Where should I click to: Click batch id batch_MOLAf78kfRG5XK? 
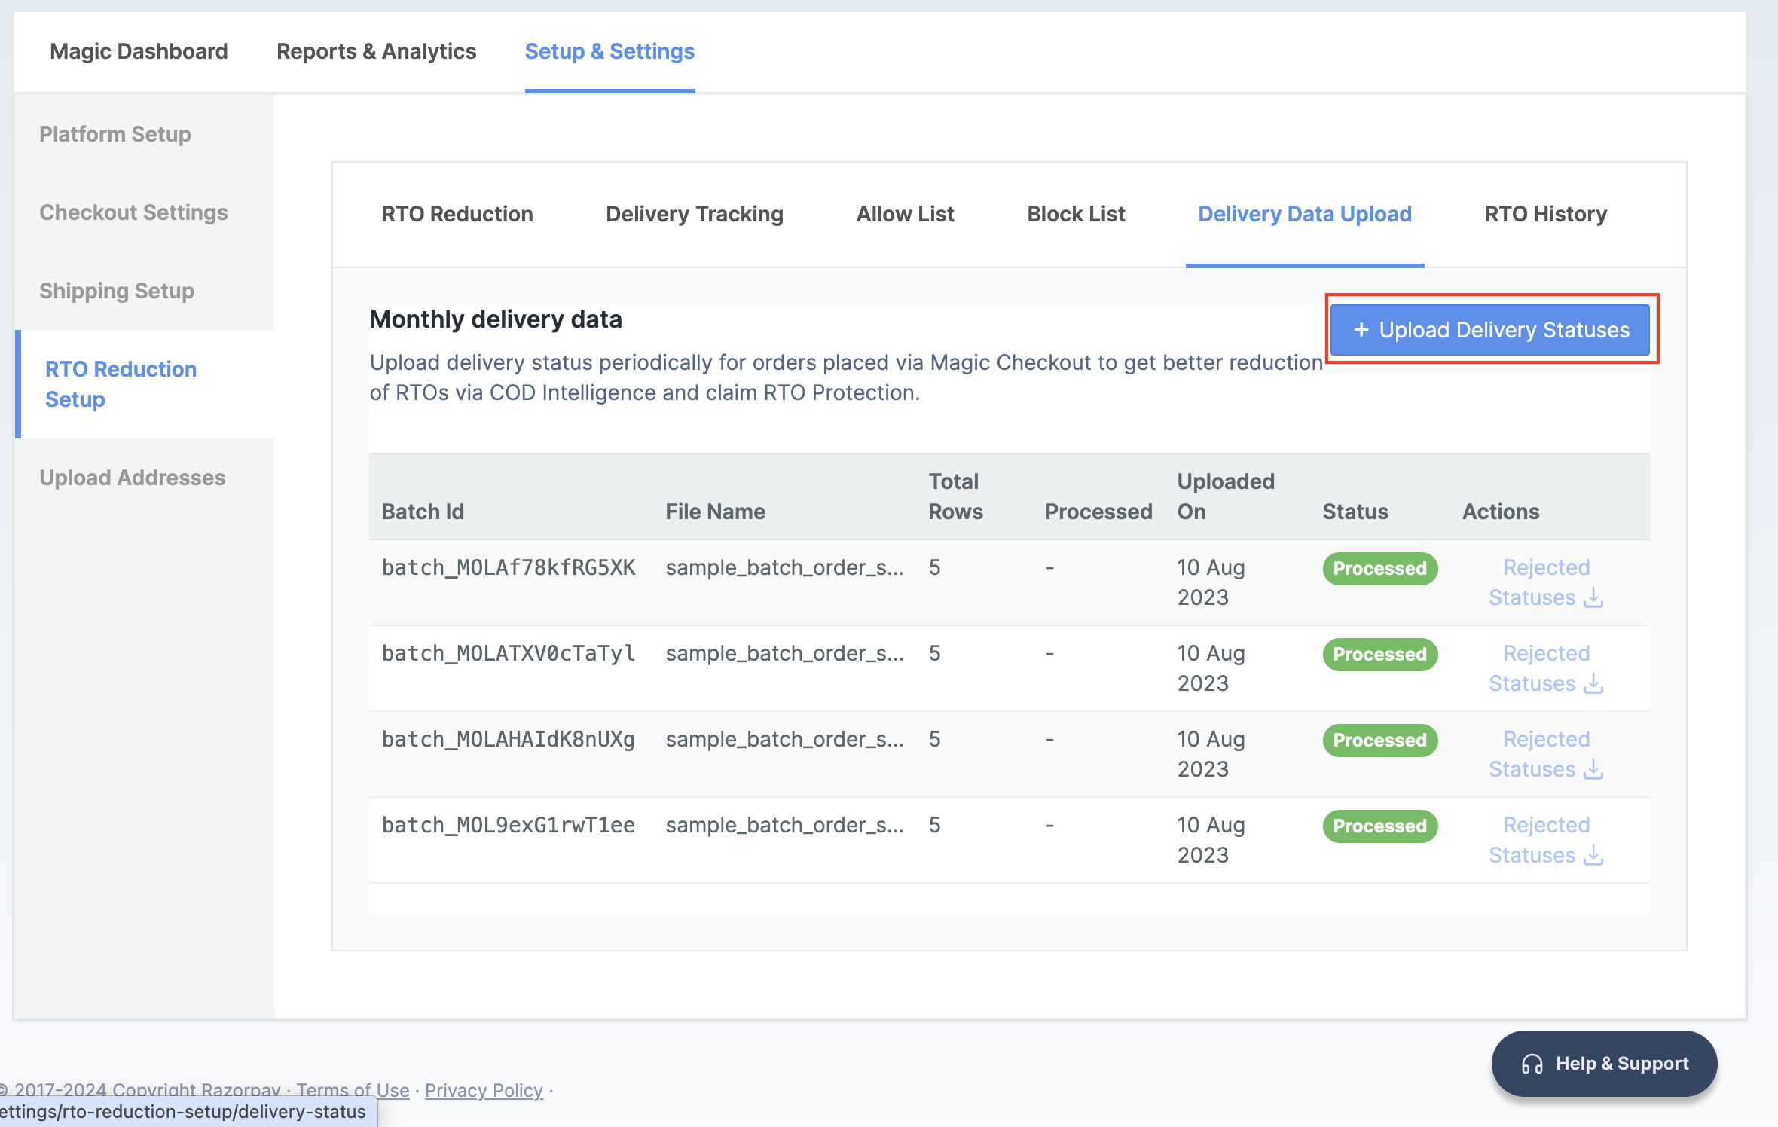pos(509,567)
